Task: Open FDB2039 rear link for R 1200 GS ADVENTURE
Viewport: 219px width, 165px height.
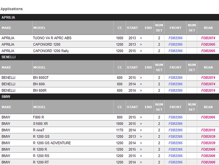Action: coord(208,143)
